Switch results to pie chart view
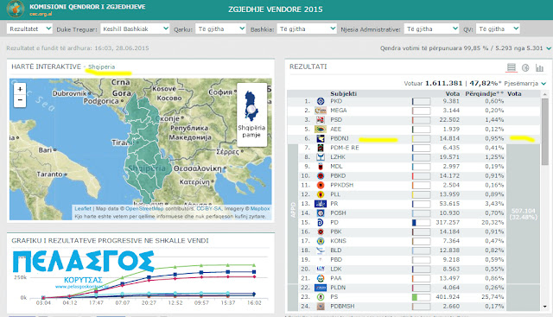This screenshot has height=317, width=553. click(x=525, y=67)
